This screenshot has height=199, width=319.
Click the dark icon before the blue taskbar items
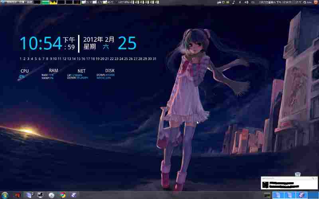tap(268, 195)
